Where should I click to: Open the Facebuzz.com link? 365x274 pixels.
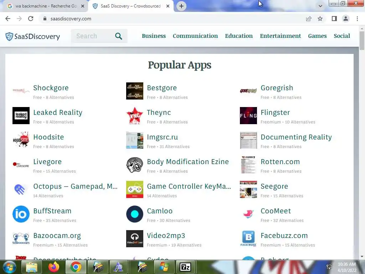point(284,235)
